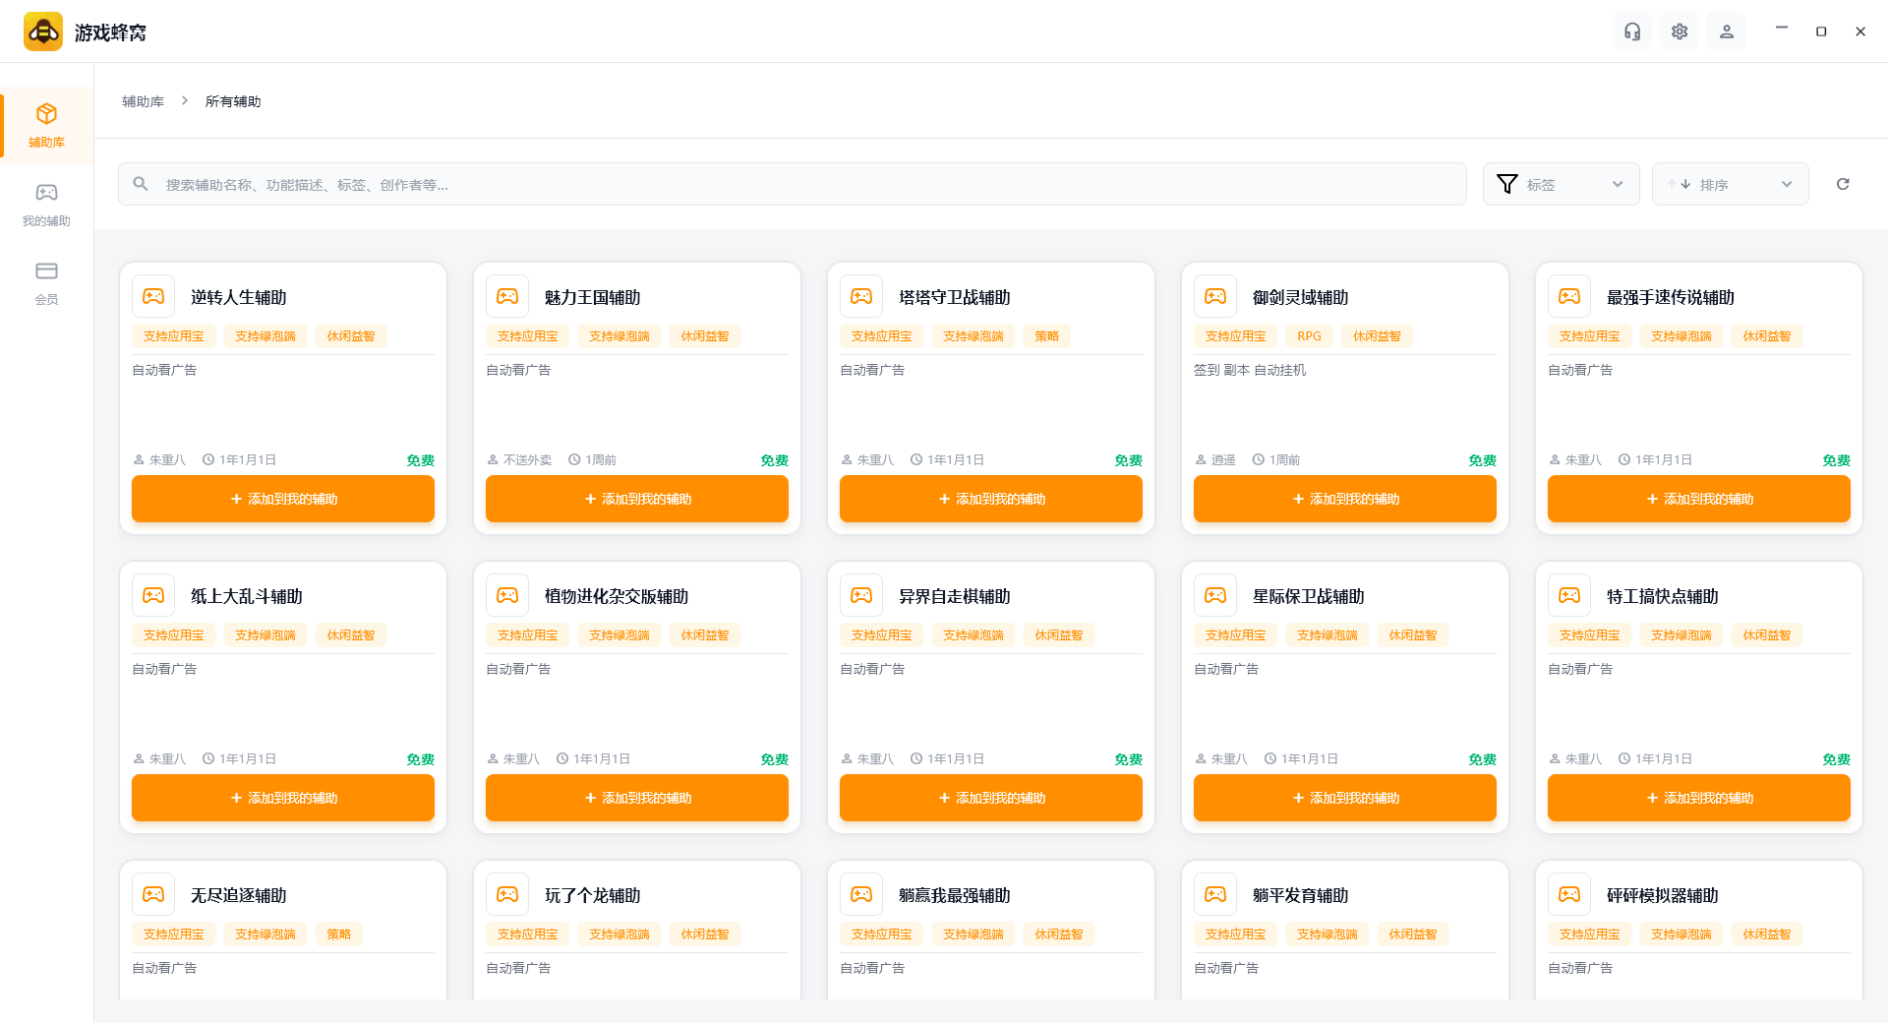Screen dimensions: 1888x1023
Task: Click author 不送外卖 on 魅力王国辅助
Action: pos(527,460)
